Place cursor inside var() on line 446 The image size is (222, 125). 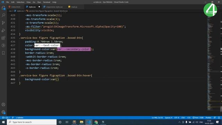[x=57, y=79]
